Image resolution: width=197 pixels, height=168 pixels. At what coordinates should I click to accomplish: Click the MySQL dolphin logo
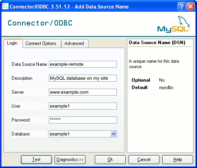pos(174,24)
